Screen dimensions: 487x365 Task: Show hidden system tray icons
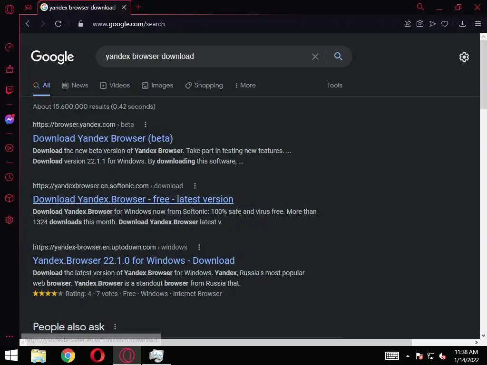pos(408,356)
